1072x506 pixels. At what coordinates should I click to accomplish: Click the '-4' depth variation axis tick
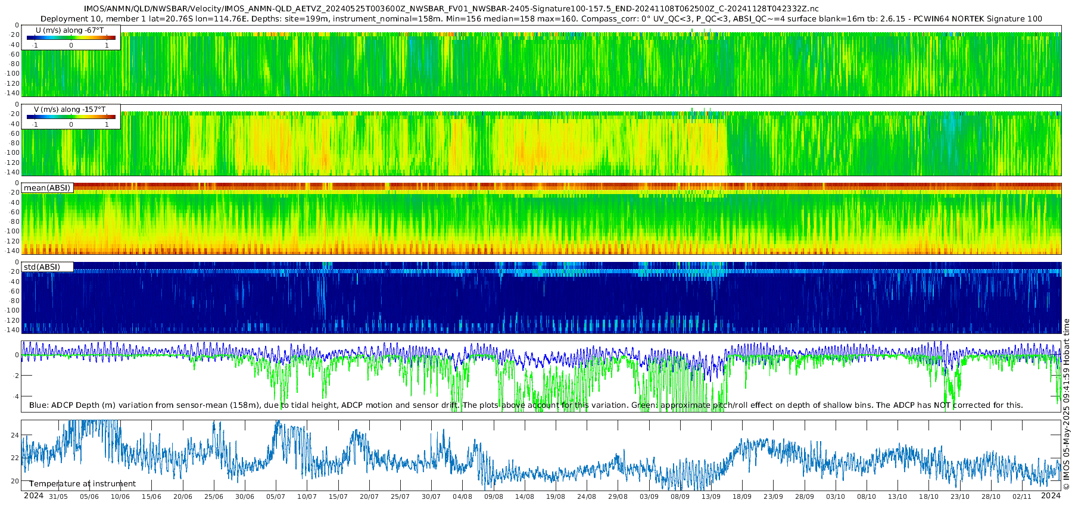coord(15,396)
